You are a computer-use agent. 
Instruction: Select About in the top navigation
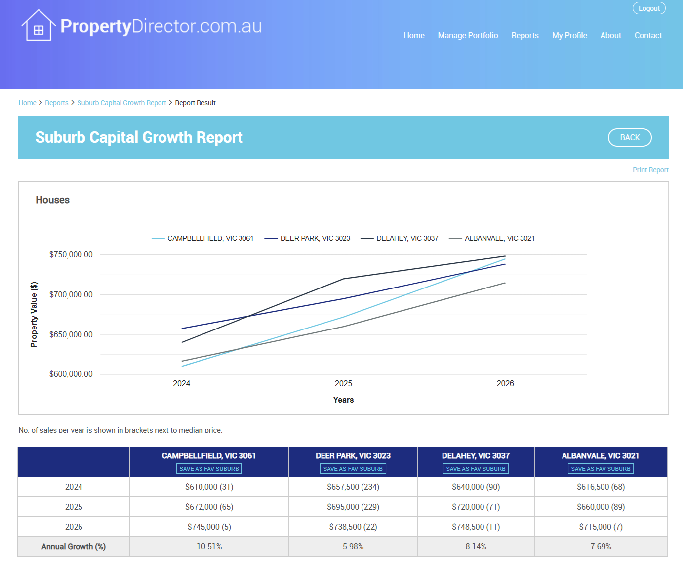pyautogui.click(x=610, y=36)
